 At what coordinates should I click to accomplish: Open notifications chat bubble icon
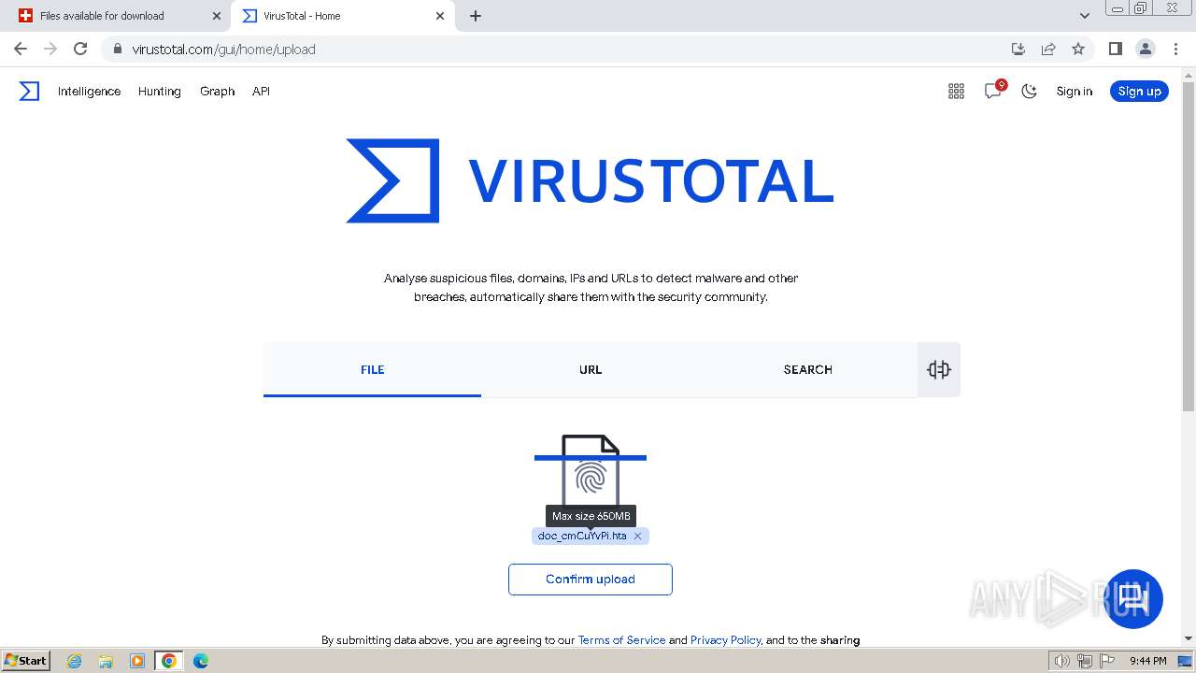pyautogui.click(x=993, y=91)
